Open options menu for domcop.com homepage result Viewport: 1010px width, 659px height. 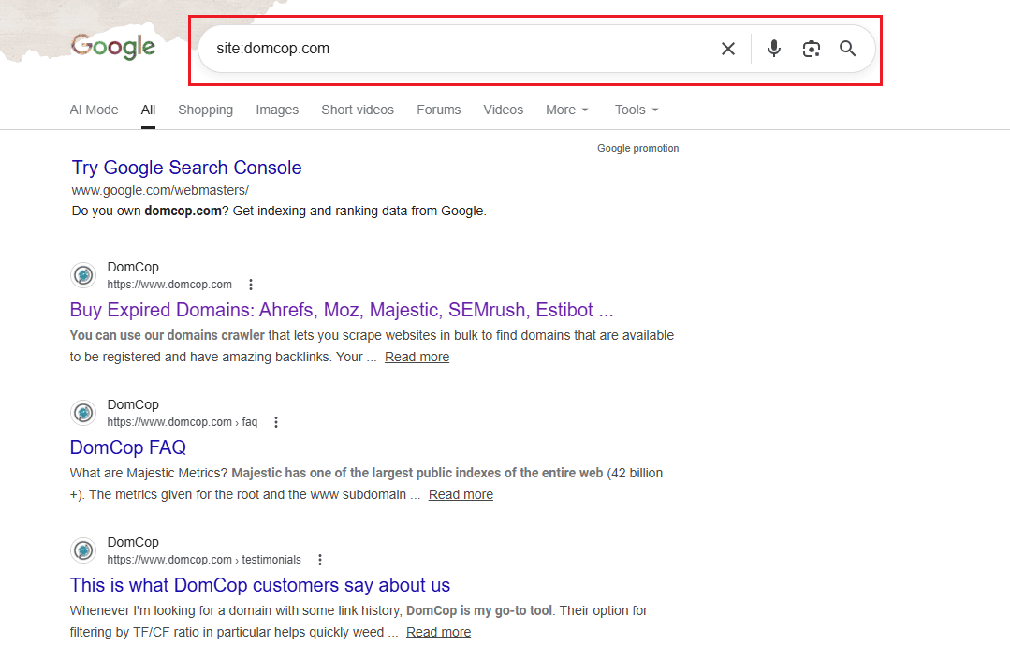point(250,285)
